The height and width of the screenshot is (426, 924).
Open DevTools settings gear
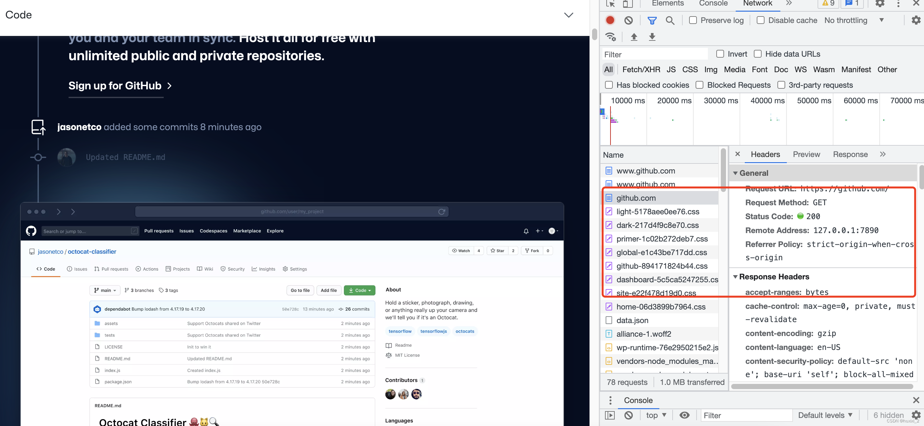[880, 4]
